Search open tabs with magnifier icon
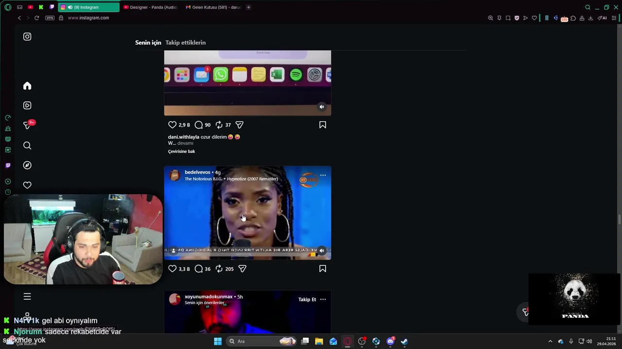 pos(587,7)
